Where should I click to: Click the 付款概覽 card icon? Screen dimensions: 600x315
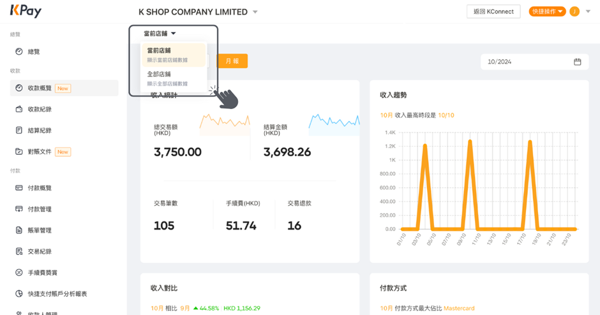click(x=19, y=187)
